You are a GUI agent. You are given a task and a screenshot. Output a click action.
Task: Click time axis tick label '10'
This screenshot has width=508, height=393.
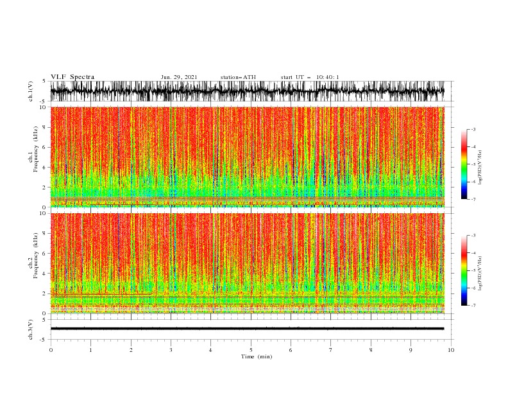pyautogui.click(x=451, y=350)
